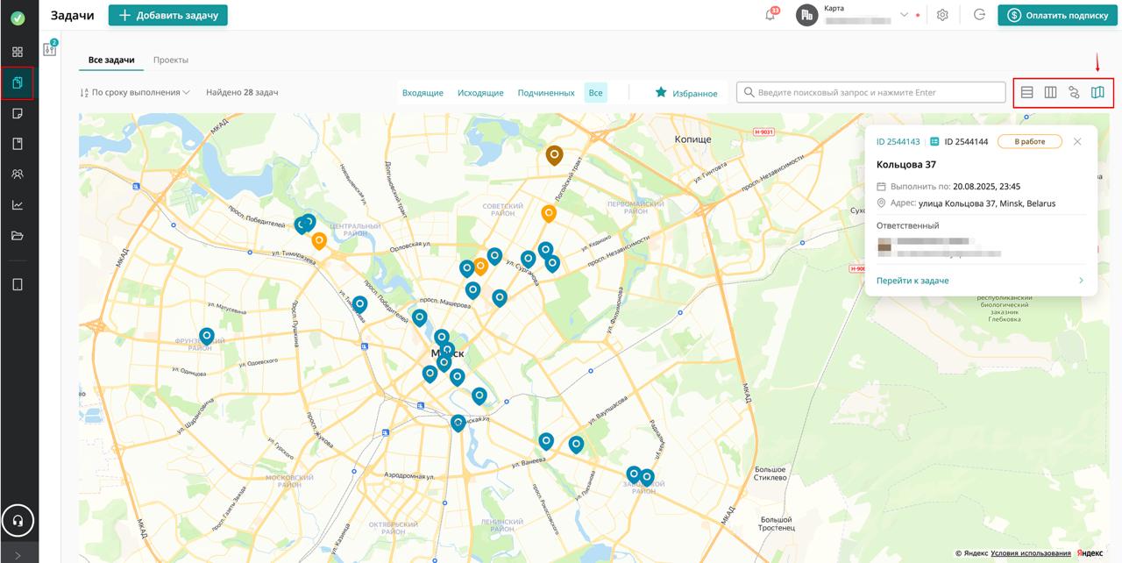Expand the account dropdown chevron
Screen dimensions: 1122x563
click(905, 15)
